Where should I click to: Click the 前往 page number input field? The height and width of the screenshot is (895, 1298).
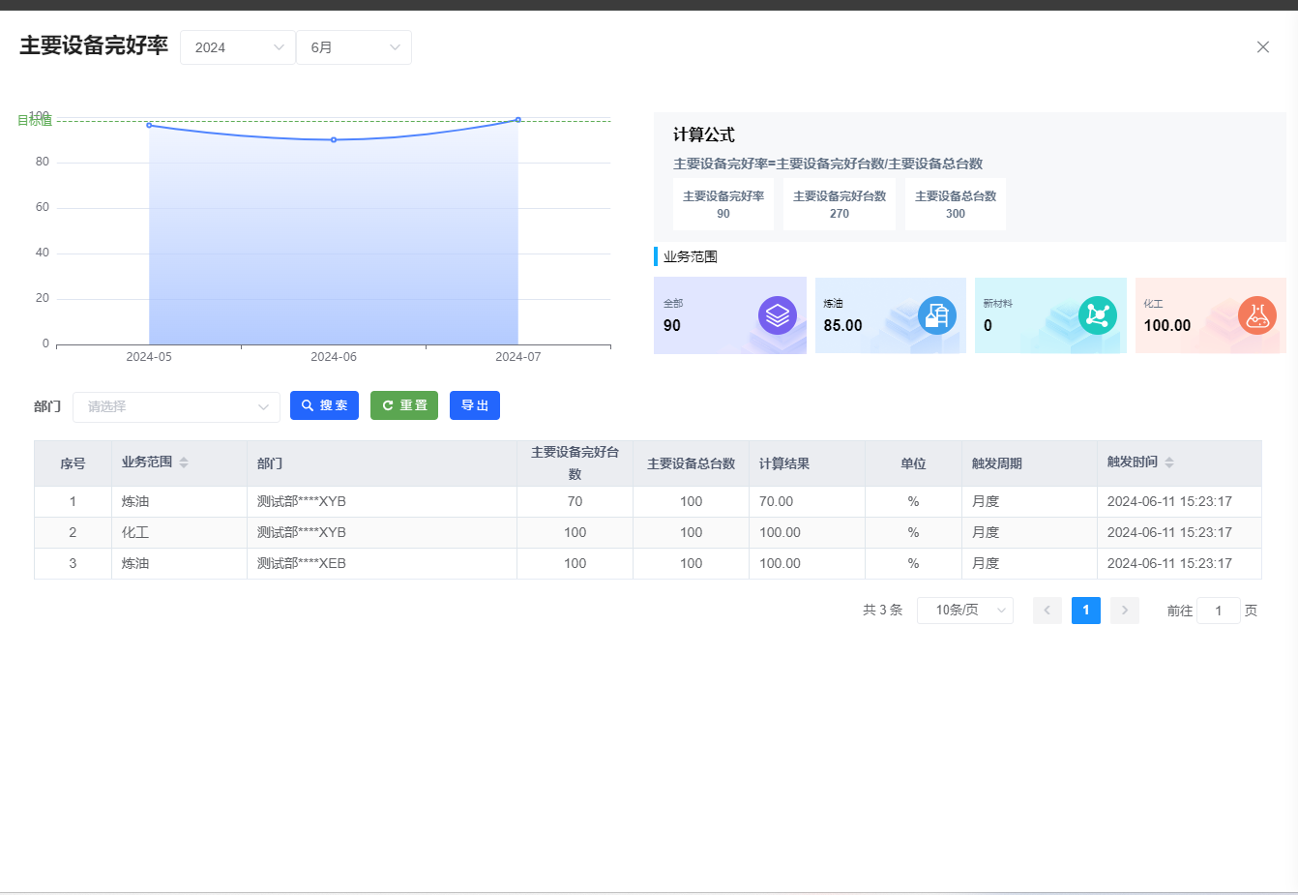[x=1219, y=611]
